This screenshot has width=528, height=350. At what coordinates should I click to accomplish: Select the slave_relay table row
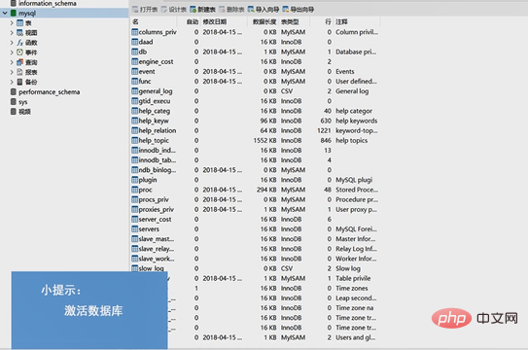pyautogui.click(x=255, y=249)
